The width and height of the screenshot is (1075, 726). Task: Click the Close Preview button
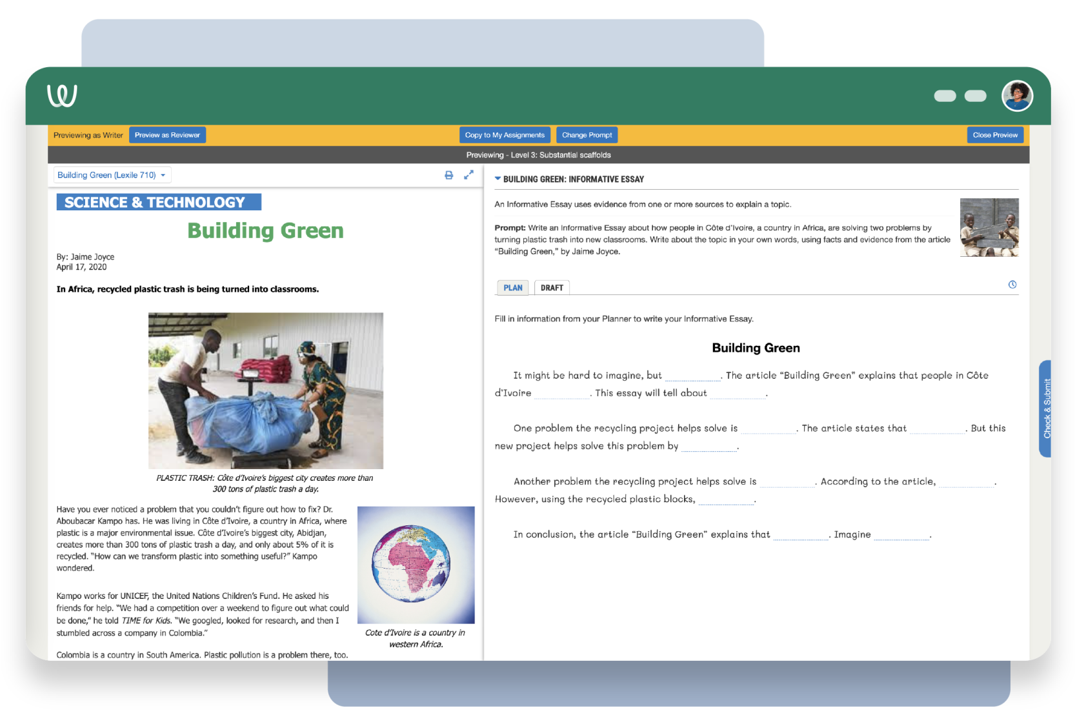[x=994, y=135]
